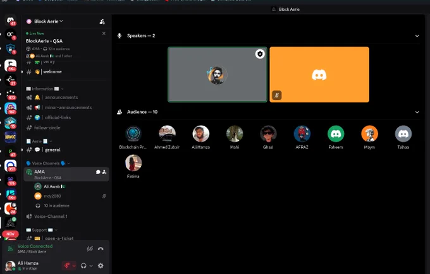Click the BlockAerie - Q&A stage title

44,41
